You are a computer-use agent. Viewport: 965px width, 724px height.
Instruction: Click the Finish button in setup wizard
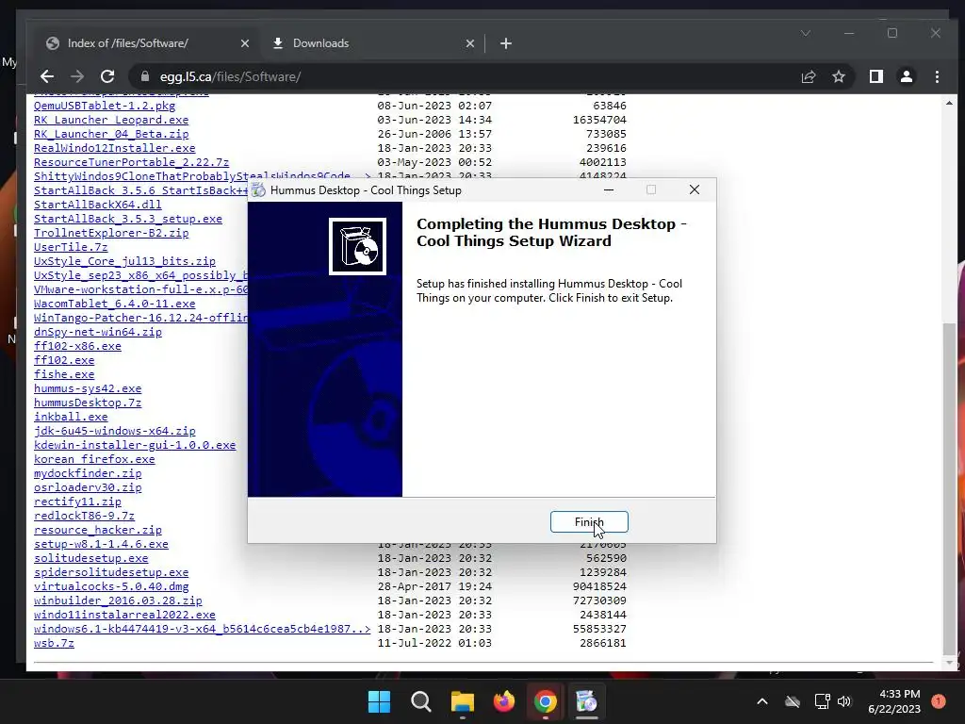tap(589, 521)
